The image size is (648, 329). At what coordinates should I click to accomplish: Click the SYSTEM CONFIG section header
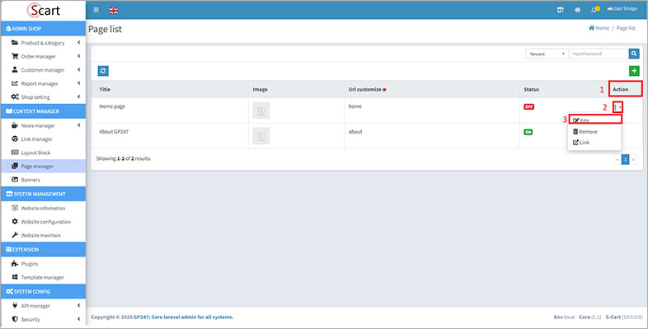pos(44,291)
